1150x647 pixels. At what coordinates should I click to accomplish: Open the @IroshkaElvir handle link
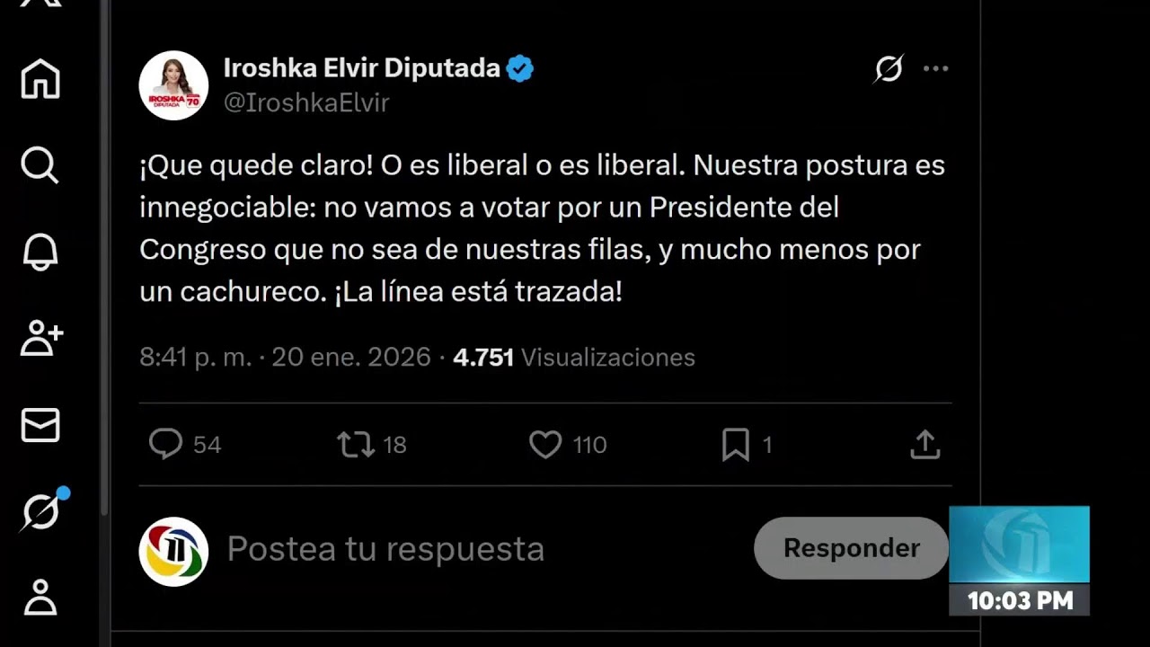[x=306, y=103]
